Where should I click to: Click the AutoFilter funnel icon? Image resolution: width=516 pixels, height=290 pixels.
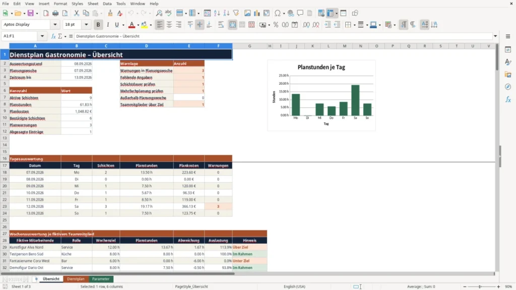236,13
